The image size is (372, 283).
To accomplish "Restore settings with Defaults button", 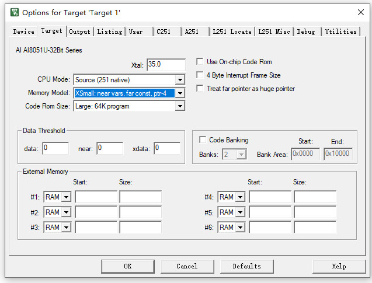I will point(246,267).
